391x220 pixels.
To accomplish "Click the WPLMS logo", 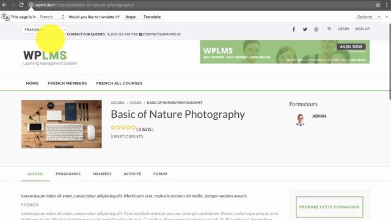I will (50, 58).
